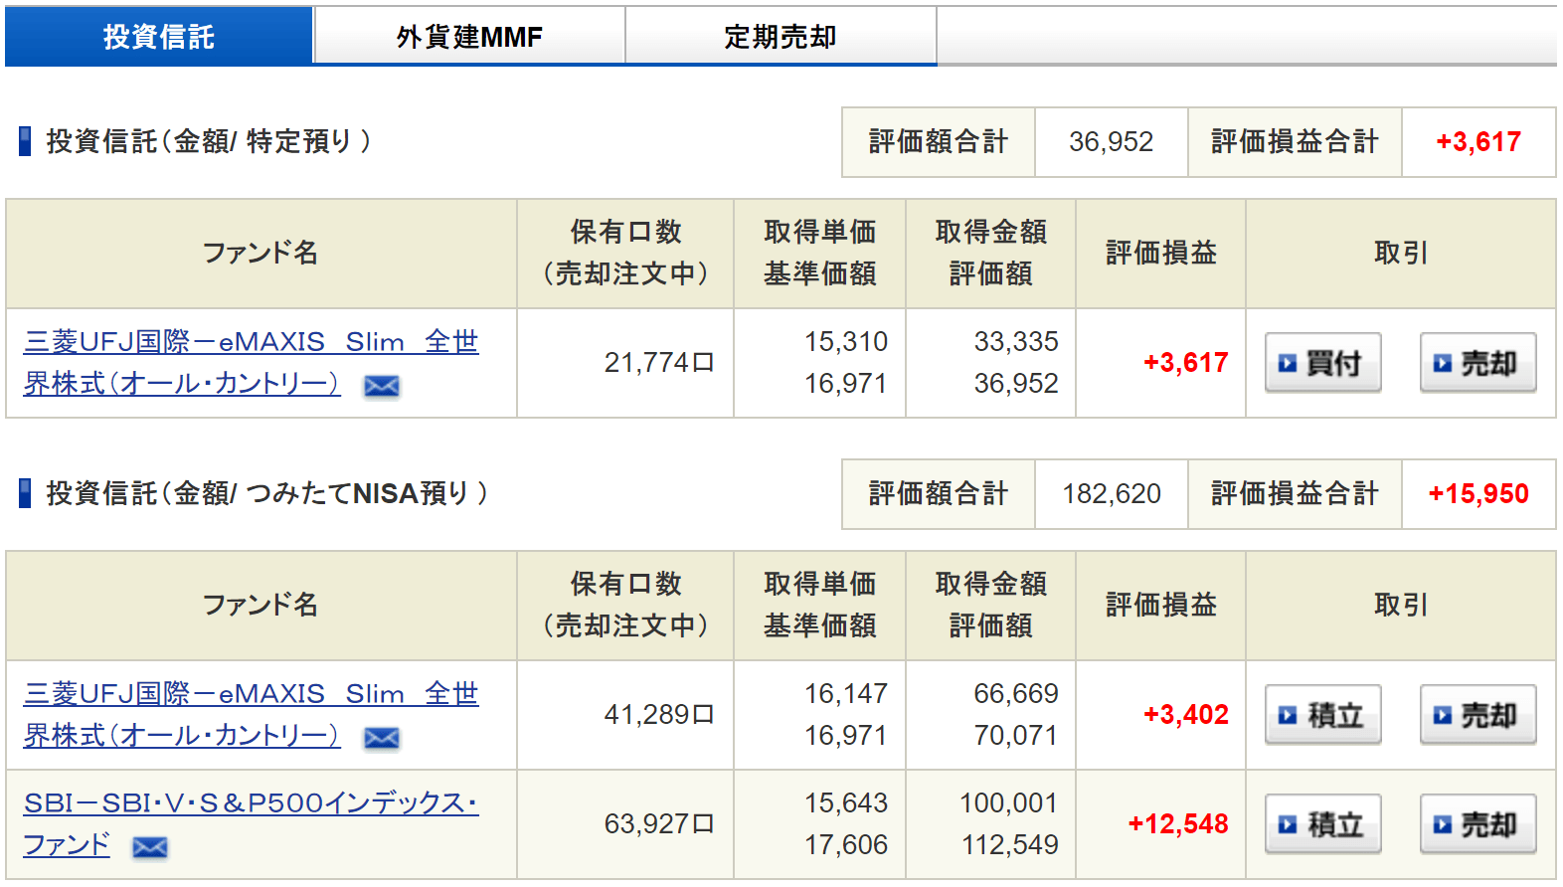Click the base price 17,606
Viewport: 1563px width, 887px height.
pyautogui.click(x=846, y=845)
